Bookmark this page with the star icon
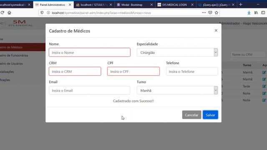267x150 pixels. click(217, 12)
